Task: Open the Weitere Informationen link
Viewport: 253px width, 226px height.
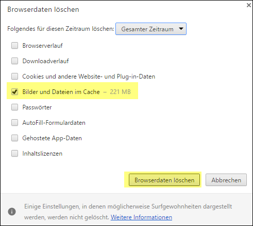Action: (x=141, y=217)
